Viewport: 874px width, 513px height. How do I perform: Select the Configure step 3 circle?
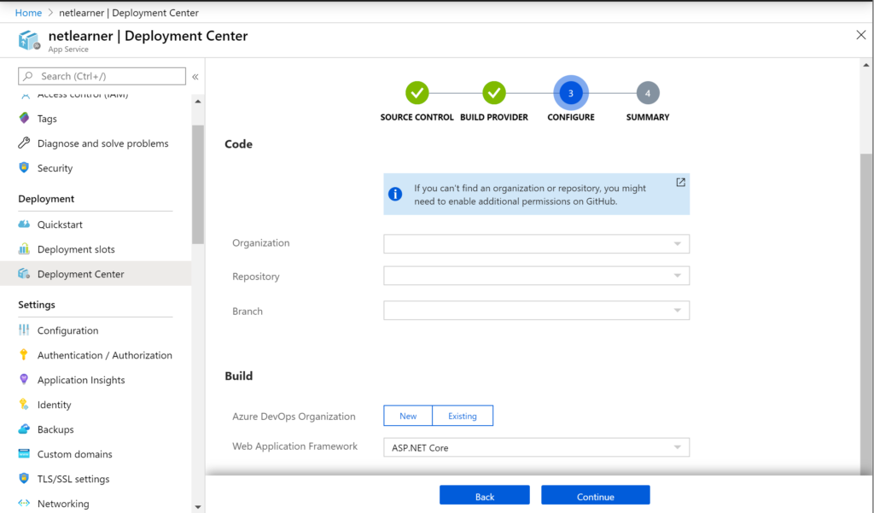coord(571,93)
